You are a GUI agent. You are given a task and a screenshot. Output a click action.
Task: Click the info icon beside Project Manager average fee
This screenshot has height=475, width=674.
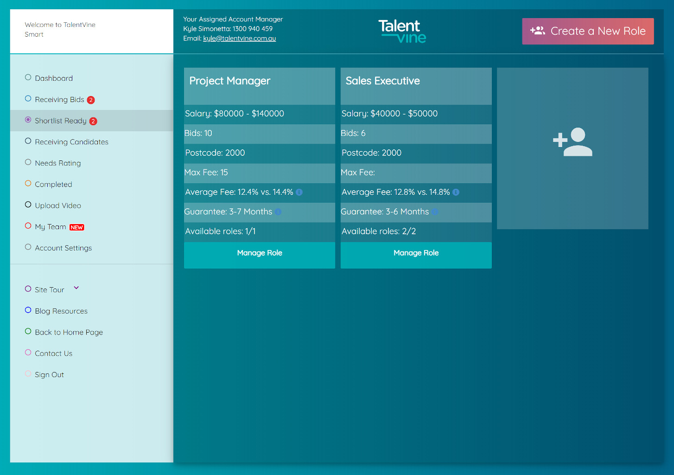coord(299,192)
